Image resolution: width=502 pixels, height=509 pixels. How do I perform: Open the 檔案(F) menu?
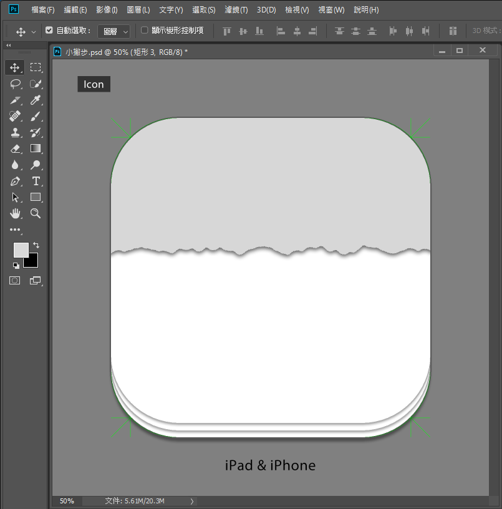click(x=43, y=10)
